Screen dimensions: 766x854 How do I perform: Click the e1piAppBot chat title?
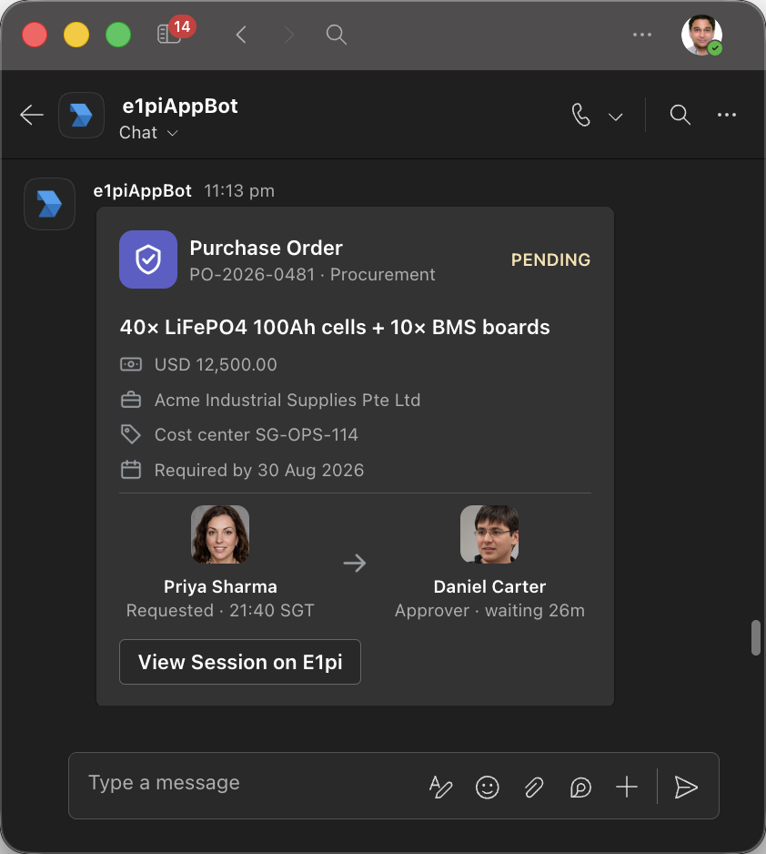pos(180,107)
